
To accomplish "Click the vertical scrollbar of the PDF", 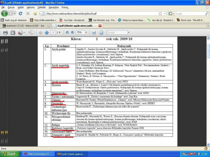I will tap(208, 91).
